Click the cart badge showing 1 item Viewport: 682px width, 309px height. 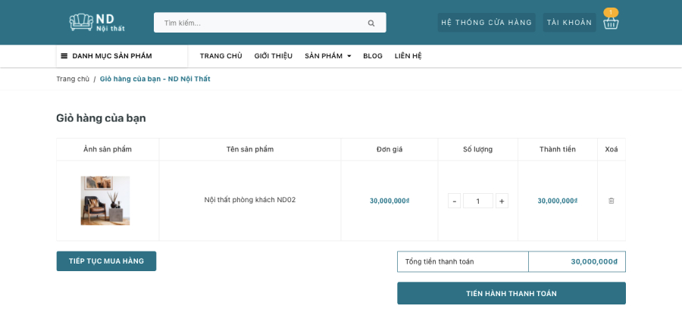pyautogui.click(x=611, y=12)
